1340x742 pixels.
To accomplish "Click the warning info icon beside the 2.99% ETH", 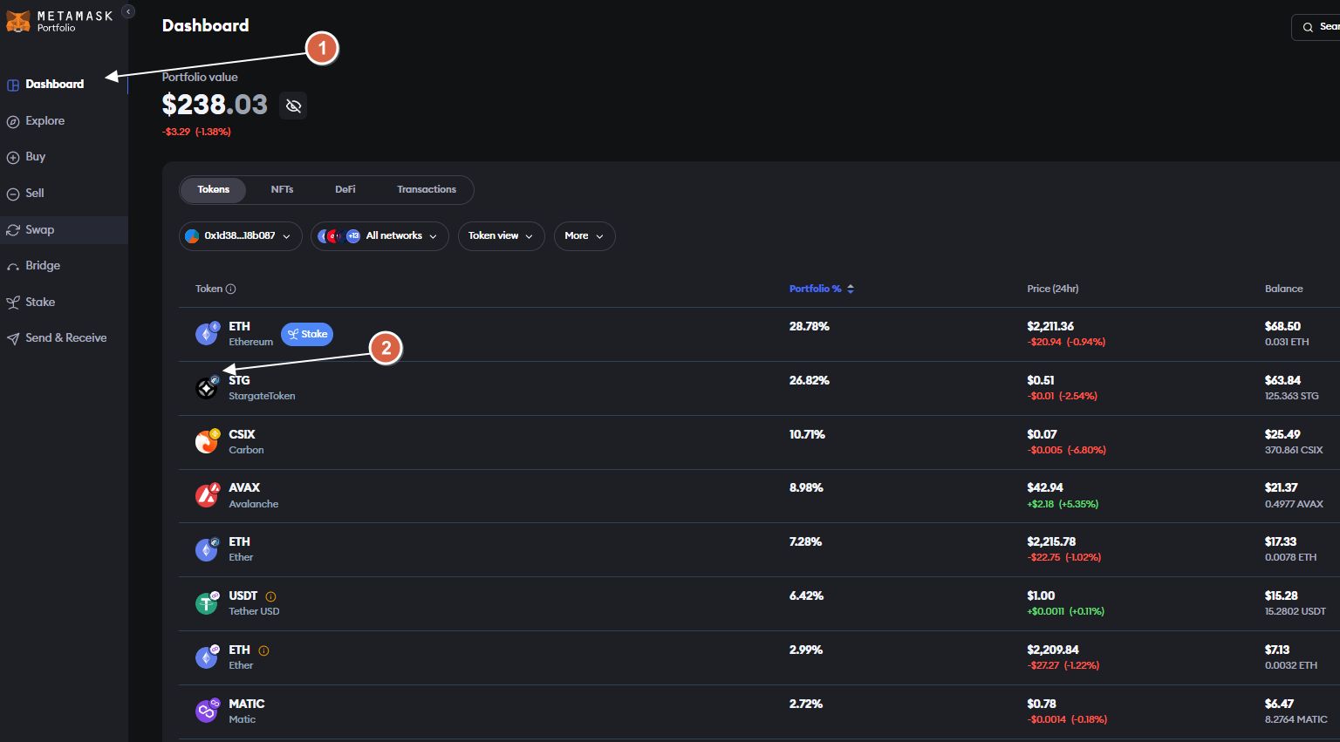I will 263,650.
